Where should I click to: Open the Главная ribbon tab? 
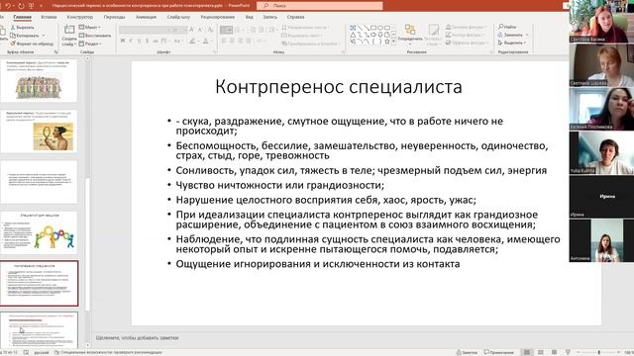(22, 17)
